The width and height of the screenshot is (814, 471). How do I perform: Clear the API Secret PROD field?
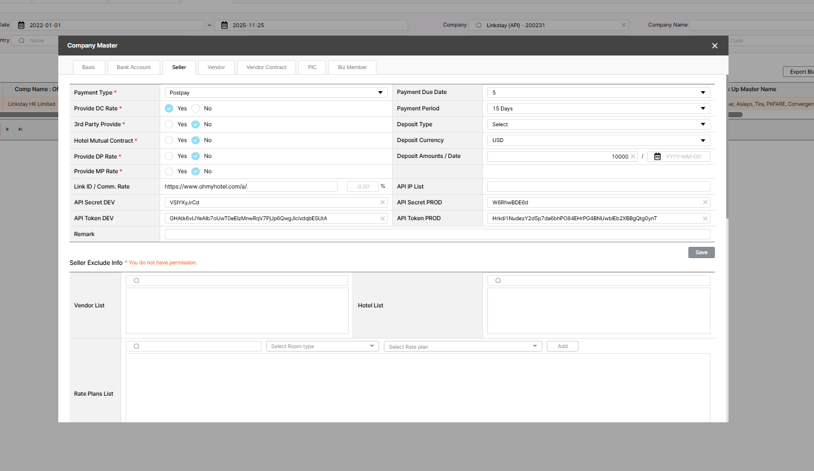tap(705, 202)
